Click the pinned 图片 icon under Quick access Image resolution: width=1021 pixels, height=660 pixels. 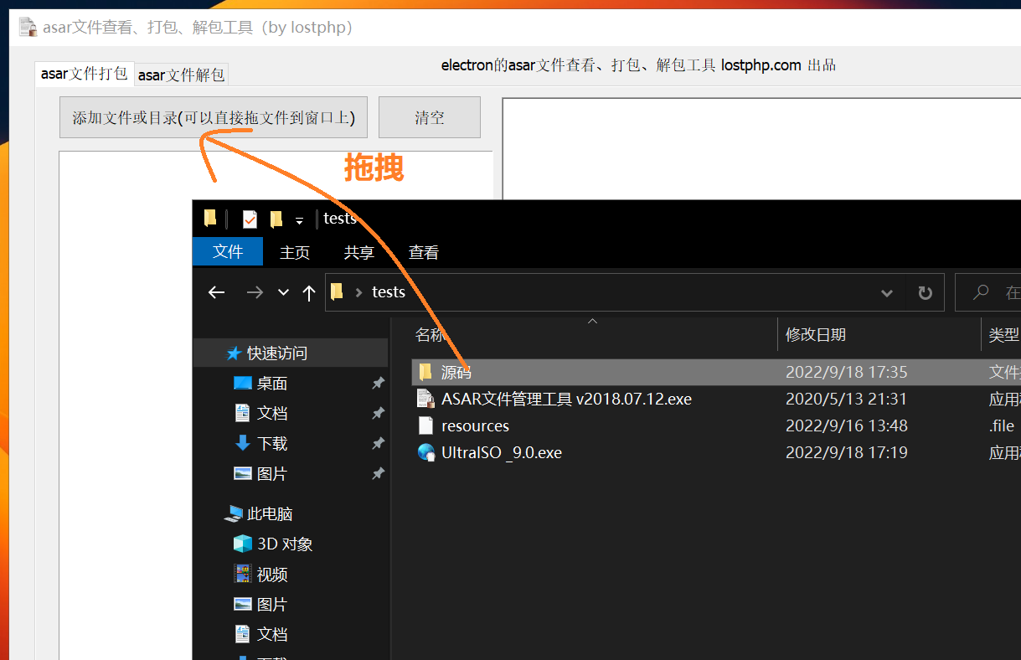click(x=243, y=473)
